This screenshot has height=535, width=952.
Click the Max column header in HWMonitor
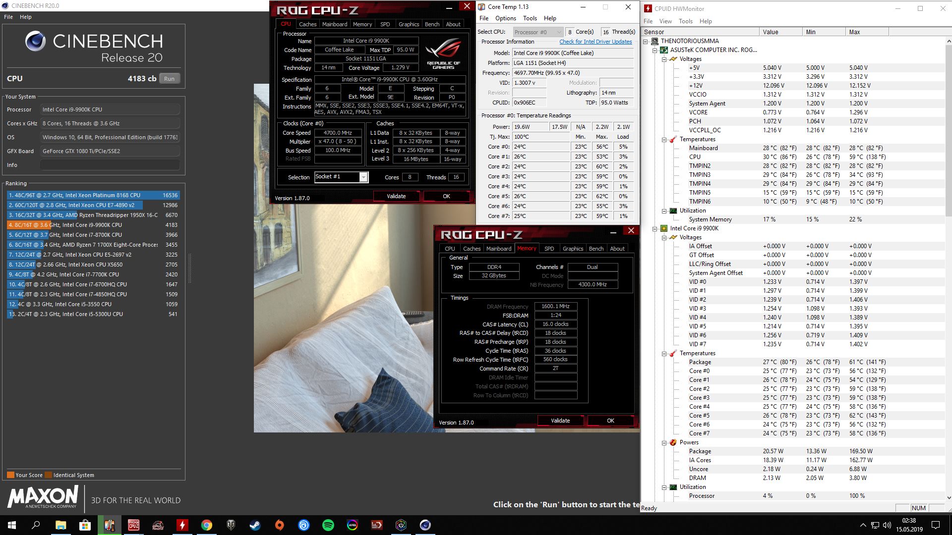(867, 32)
